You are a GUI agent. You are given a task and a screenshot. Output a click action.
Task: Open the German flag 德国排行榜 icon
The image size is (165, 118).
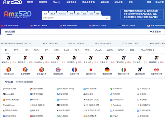pyautogui.click(x=107, y=70)
